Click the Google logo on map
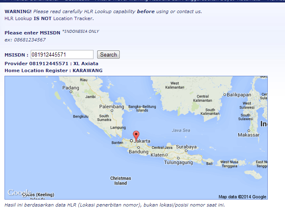 click(19, 193)
